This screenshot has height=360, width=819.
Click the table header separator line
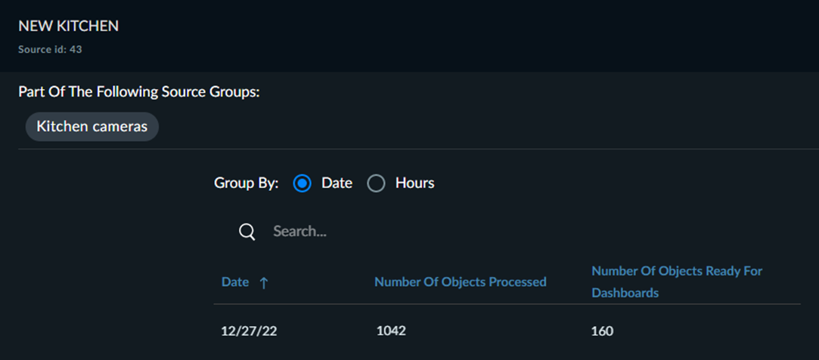[x=507, y=304]
